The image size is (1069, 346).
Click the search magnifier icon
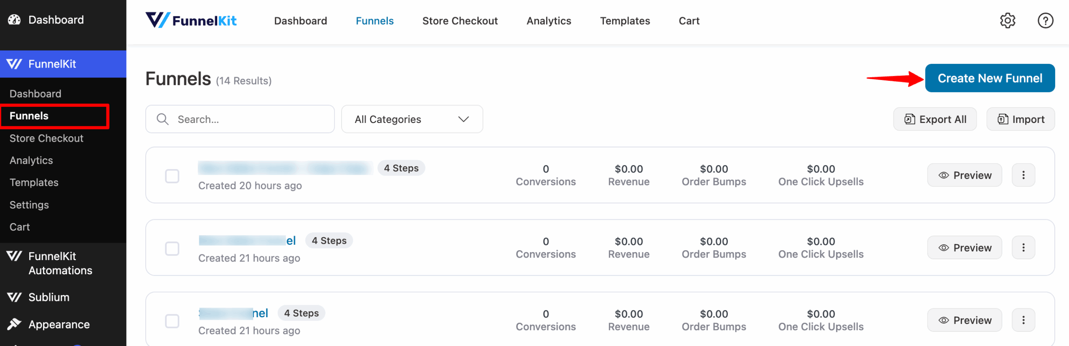(x=162, y=119)
